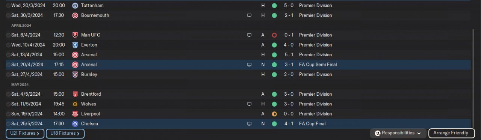The image size is (481, 140).
Task: Expand the U18 Fixtures chevron button
Action: coord(65,133)
